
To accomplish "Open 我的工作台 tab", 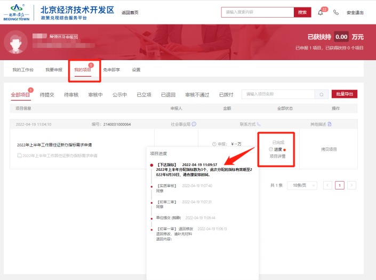I will click(23, 70).
